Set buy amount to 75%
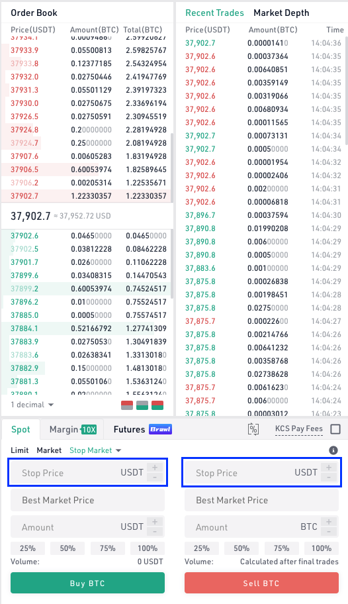 pos(107,548)
